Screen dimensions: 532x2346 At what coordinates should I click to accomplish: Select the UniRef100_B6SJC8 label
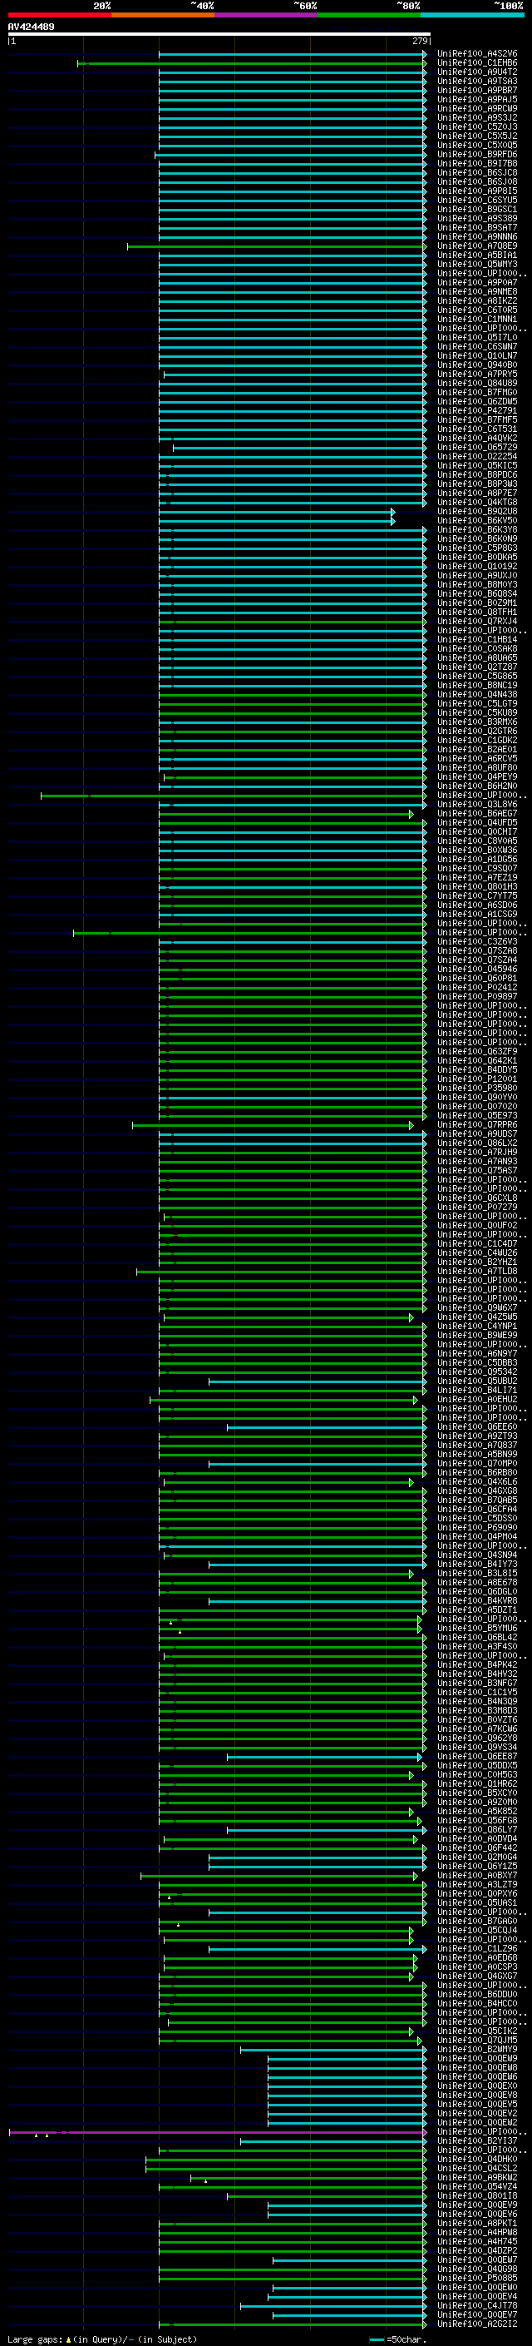coord(477,173)
